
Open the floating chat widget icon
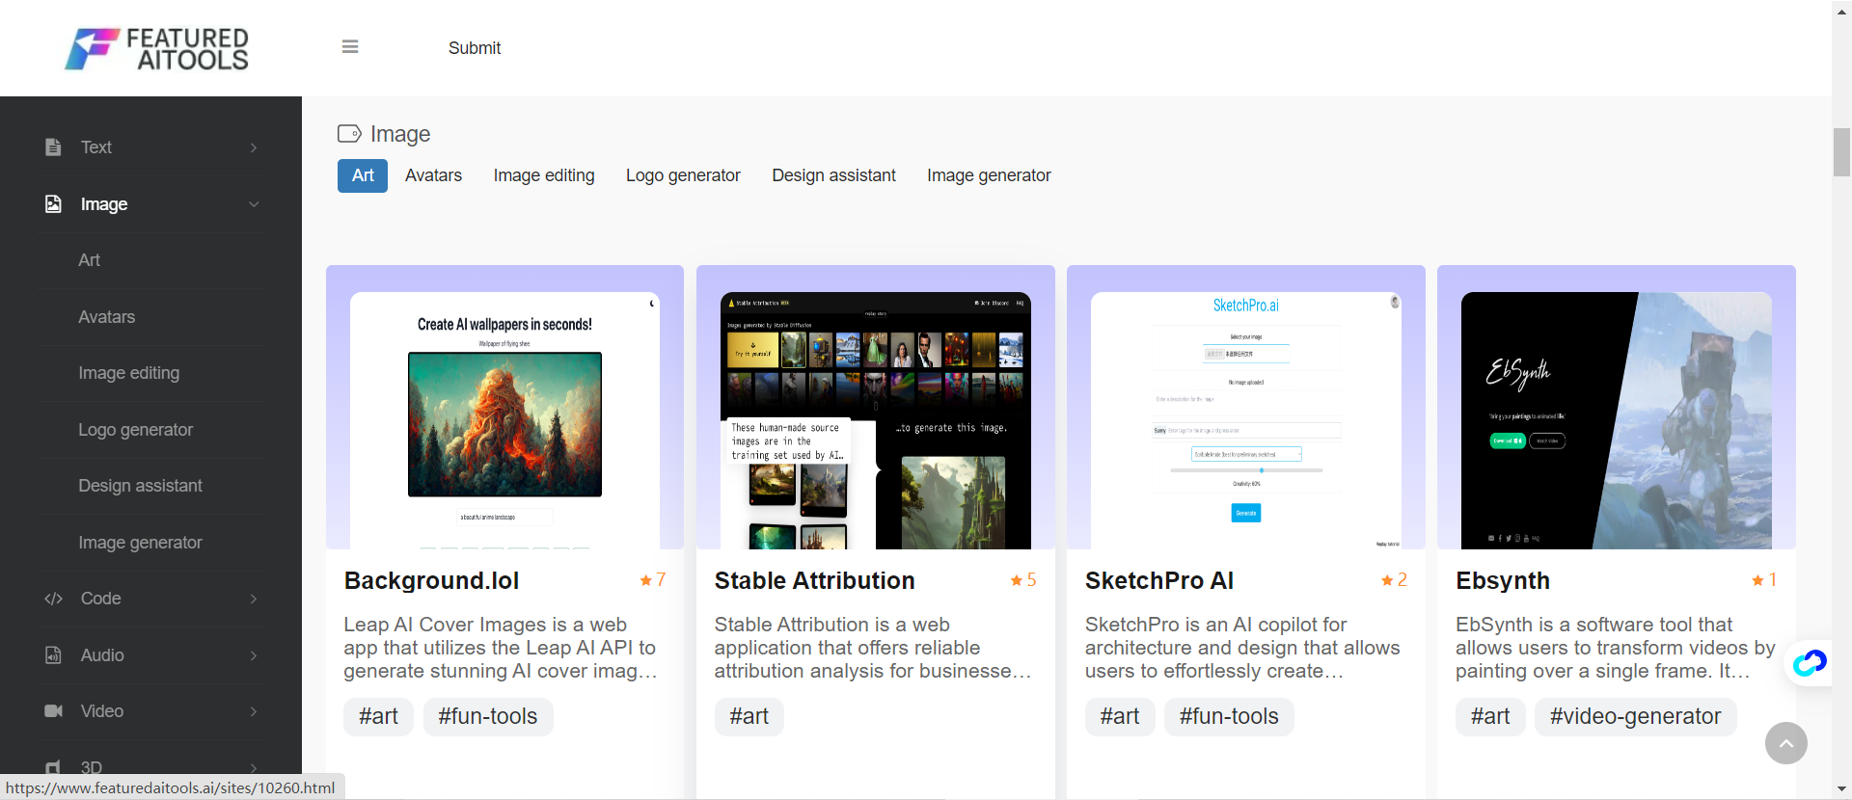coord(1810,663)
